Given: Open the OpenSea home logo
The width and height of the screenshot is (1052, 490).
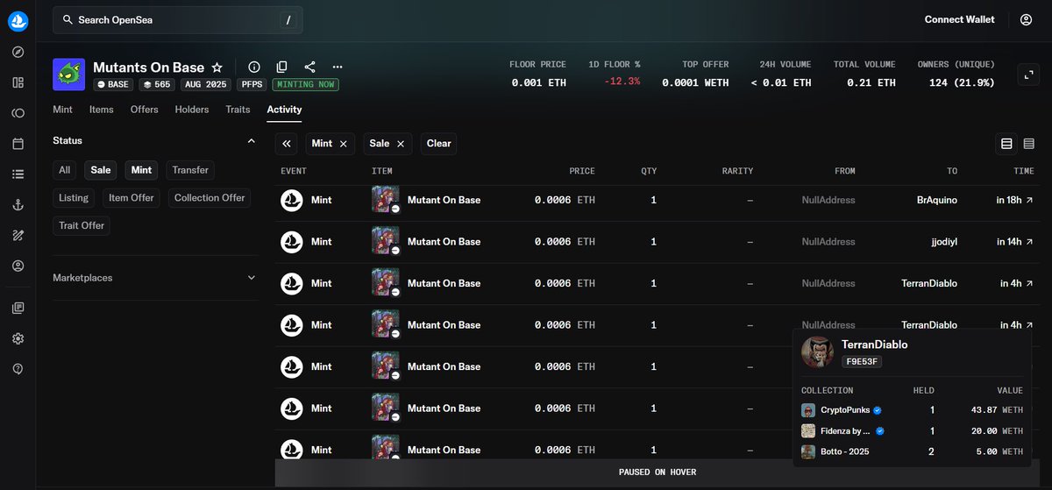Looking at the screenshot, I should point(18,20).
